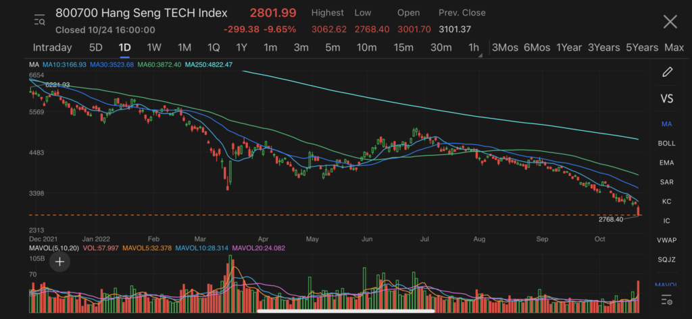Open the VS compare function
This screenshot has height=319, width=692.
click(x=666, y=98)
